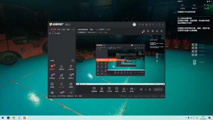The image size is (213, 120).
Task: Open the announcement text in status bar
Action: coord(66,96)
